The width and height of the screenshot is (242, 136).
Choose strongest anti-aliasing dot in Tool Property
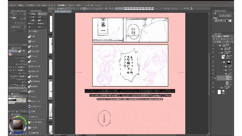[x=23, y=23]
